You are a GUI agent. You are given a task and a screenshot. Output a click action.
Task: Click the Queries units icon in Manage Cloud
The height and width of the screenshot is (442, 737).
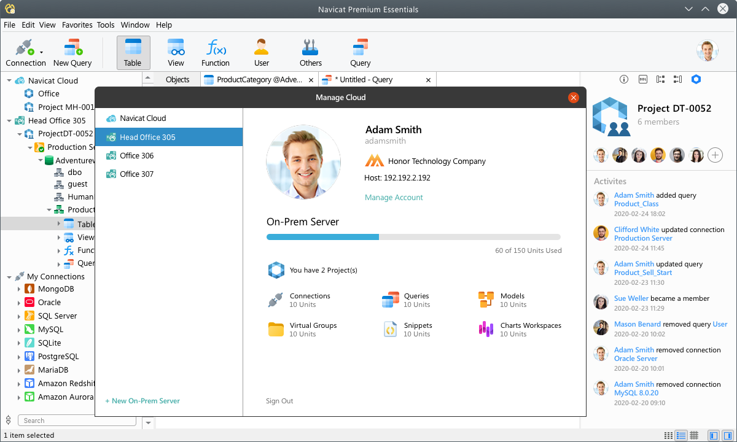(x=391, y=300)
